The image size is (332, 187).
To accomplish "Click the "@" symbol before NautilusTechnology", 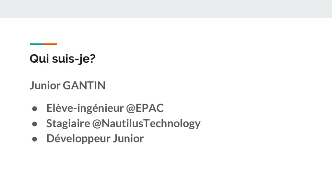I will point(97,124).
